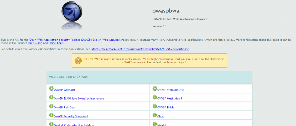Click the yellow warning exclamation icon

point(78,61)
